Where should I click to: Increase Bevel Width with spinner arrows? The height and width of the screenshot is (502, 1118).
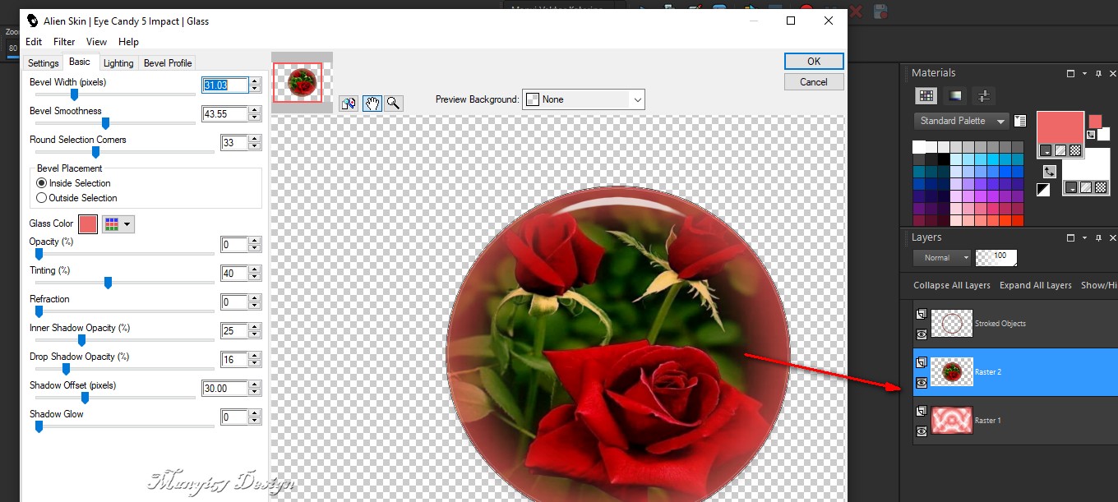point(255,81)
